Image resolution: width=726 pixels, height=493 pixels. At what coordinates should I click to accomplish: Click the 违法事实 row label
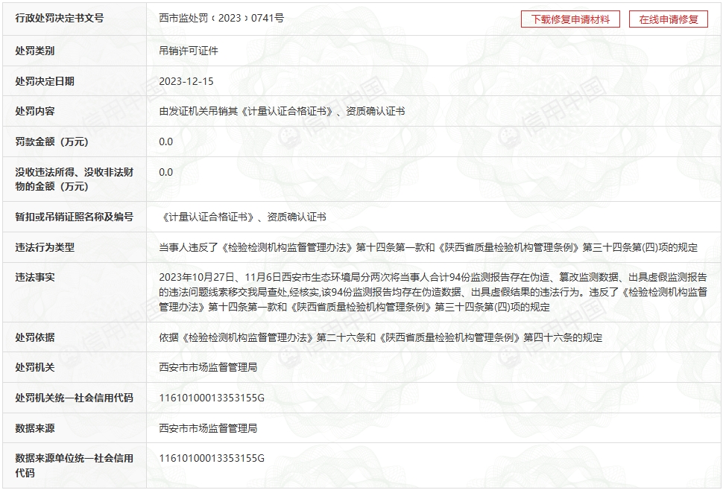[x=35, y=277]
